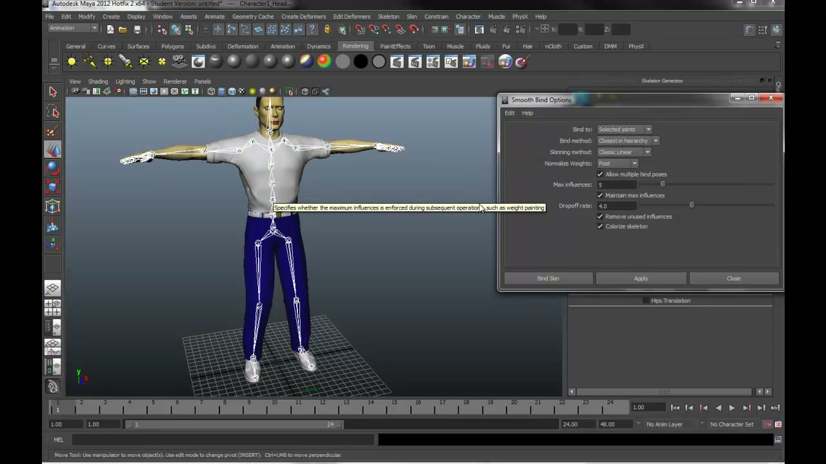This screenshot has height=464, width=826.
Task: Create an ambient light from shelf
Action: [72, 62]
